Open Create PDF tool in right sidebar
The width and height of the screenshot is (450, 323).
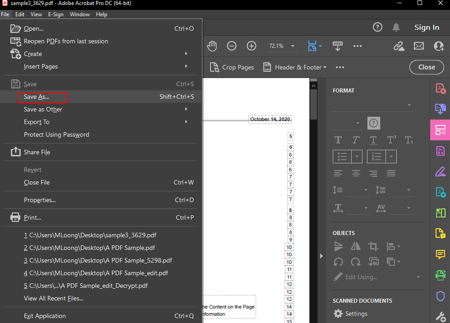(441, 88)
